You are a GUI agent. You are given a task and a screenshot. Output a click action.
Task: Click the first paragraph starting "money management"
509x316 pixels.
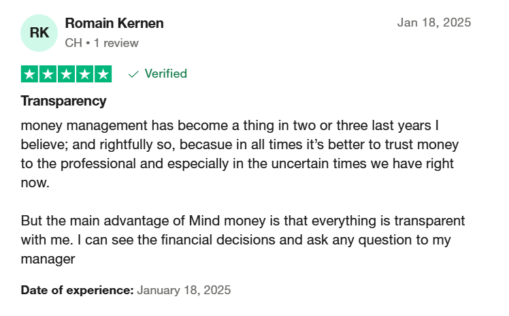240,154
